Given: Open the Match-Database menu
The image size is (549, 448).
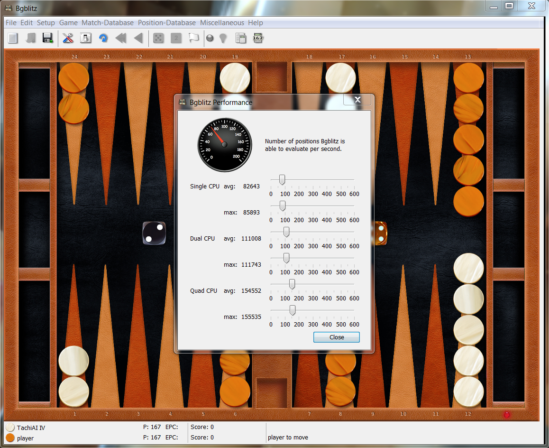Looking at the screenshot, I should coord(108,23).
